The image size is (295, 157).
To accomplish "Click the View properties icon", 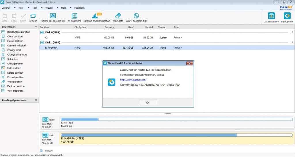I will 3,91.
